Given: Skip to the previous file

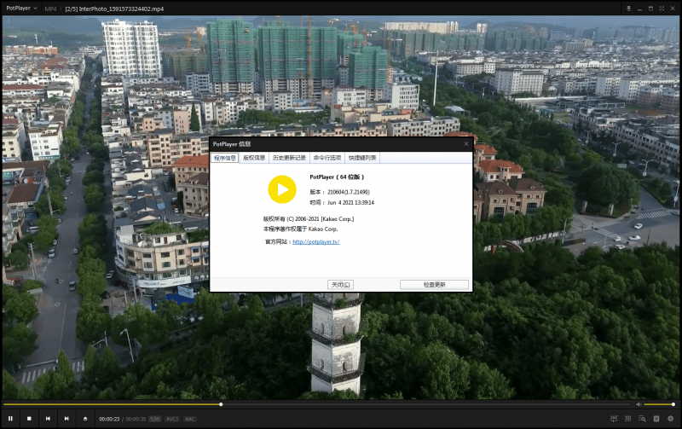Looking at the screenshot, I should (48, 418).
